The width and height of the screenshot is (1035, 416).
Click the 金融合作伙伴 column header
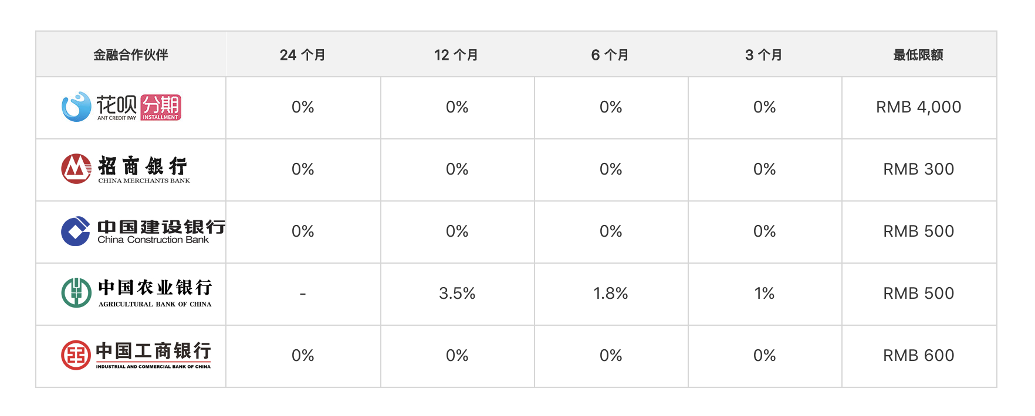[x=131, y=54]
